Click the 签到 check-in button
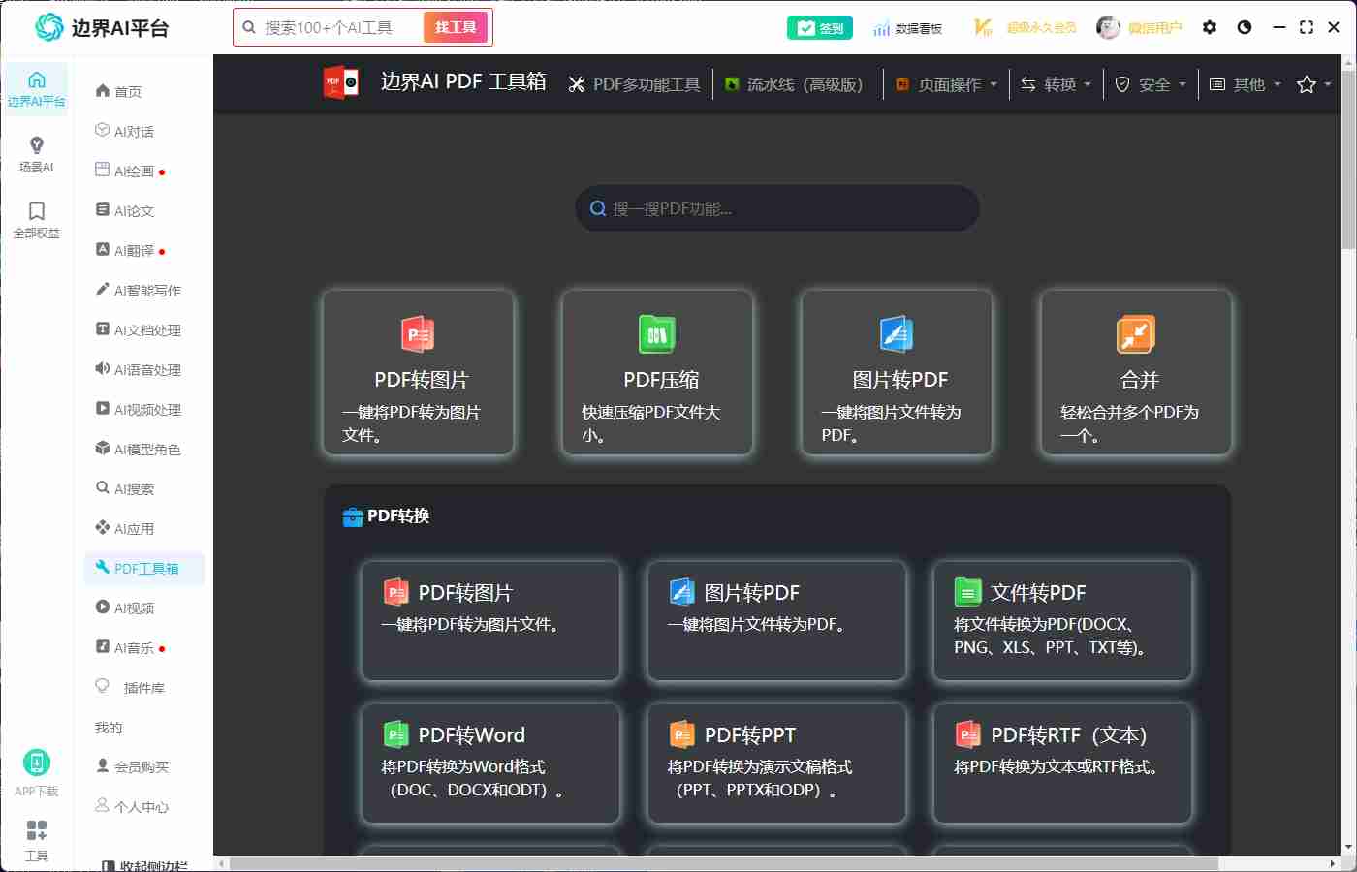This screenshot has height=872, width=1357. click(x=819, y=27)
